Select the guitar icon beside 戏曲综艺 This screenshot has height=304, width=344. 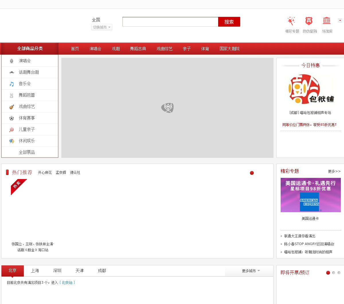tap(11, 107)
